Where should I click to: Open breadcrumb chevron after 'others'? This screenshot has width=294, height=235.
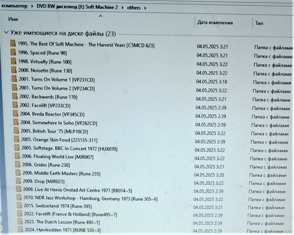point(145,8)
